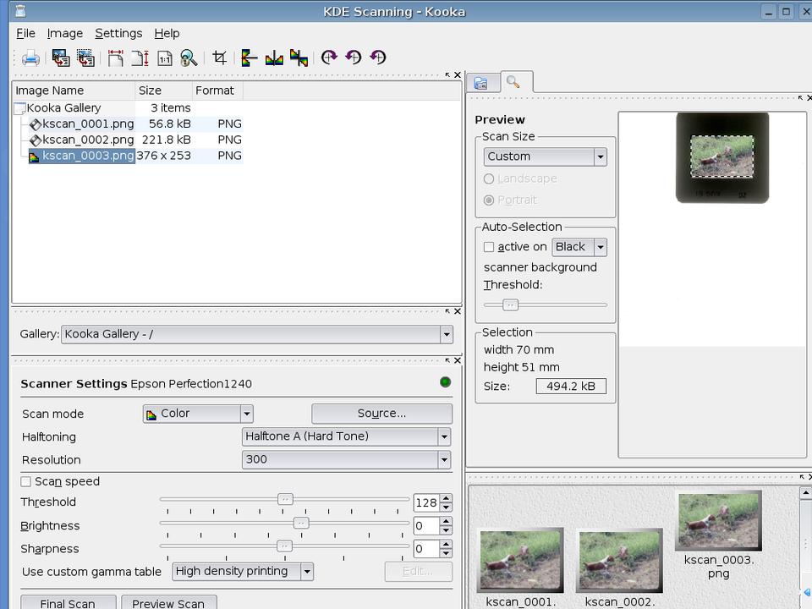
Task: Toggle Auto-Selection 'active on' checkbox
Action: click(x=489, y=247)
